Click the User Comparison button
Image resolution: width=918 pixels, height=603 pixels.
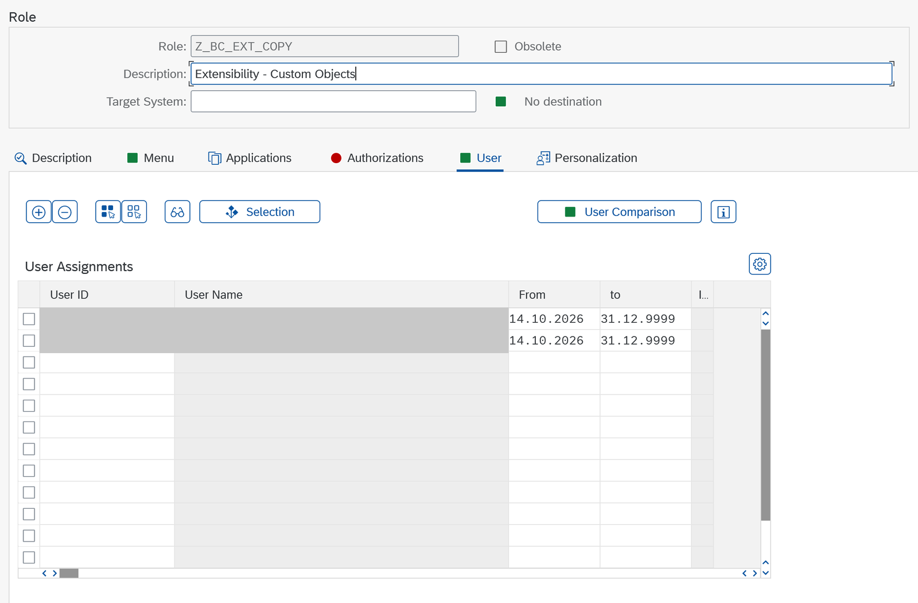[x=619, y=212]
